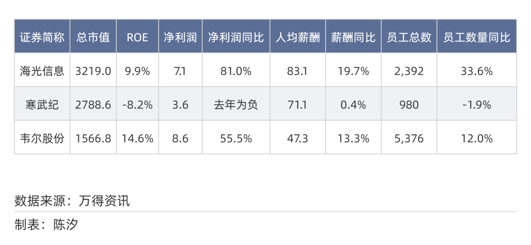Select the 3219.0 market value cell
Image resolution: width=531 pixels, height=245 pixels.
coord(93,71)
